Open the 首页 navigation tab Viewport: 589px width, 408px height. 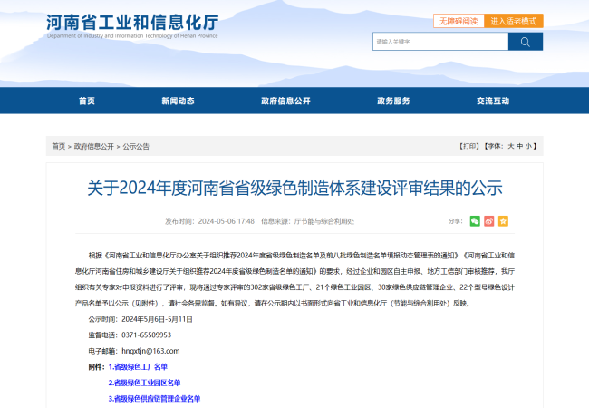tap(87, 101)
